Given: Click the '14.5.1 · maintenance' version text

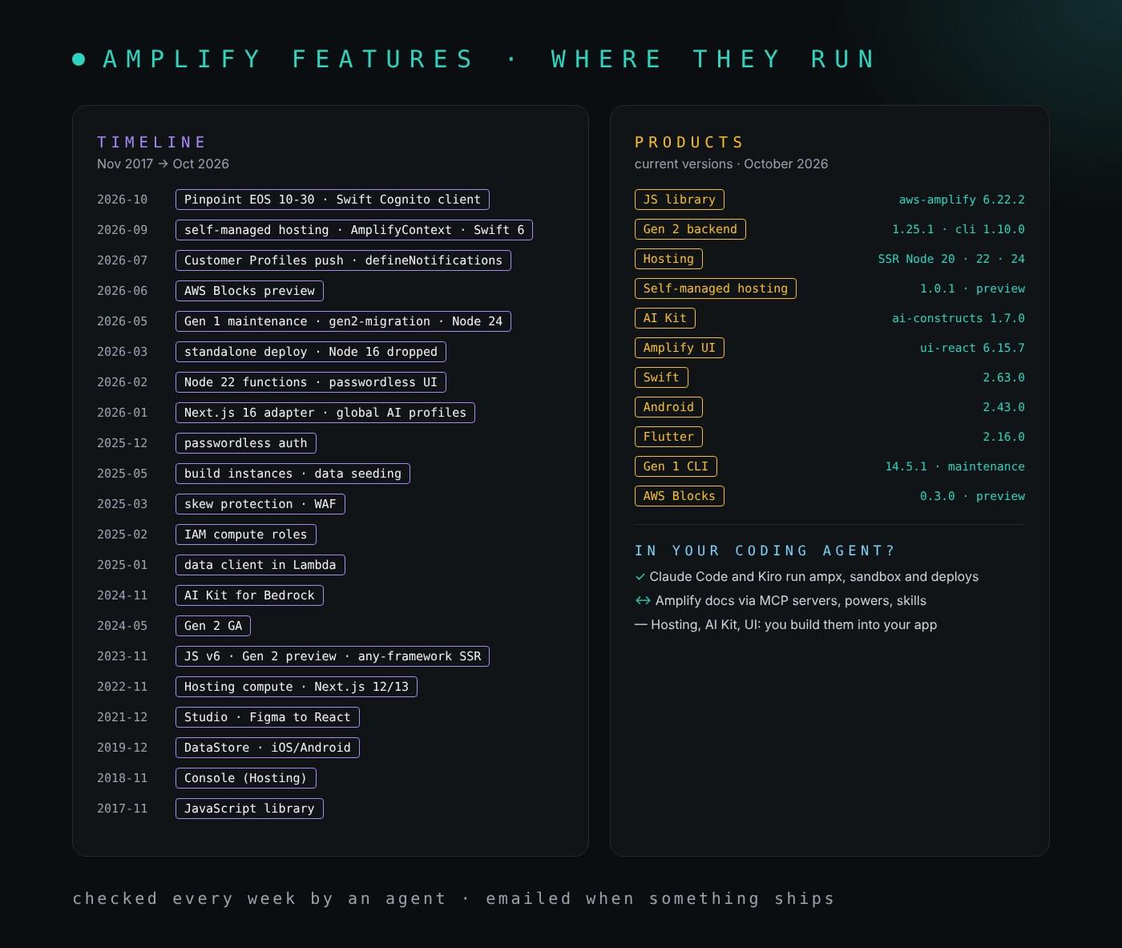Looking at the screenshot, I should [955, 466].
